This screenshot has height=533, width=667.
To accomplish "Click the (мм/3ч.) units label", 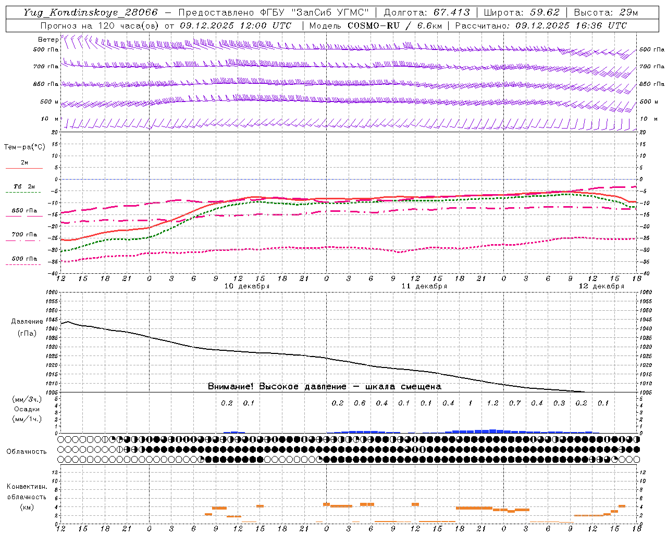I will coord(27,399).
